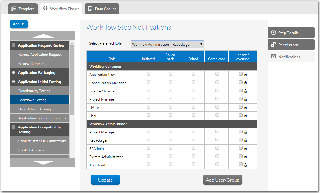Click the list icon on Template tab
320x193 pixels.
coord(14,9)
